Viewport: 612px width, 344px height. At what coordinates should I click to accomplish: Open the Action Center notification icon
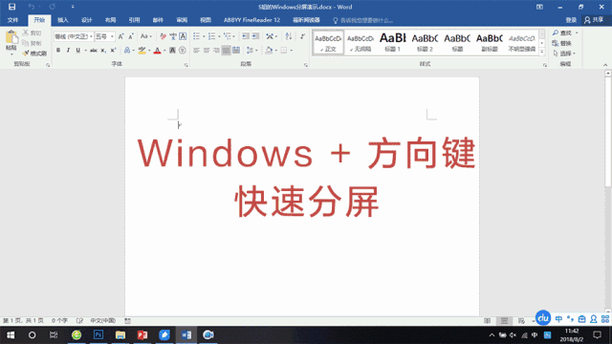click(x=597, y=334)
